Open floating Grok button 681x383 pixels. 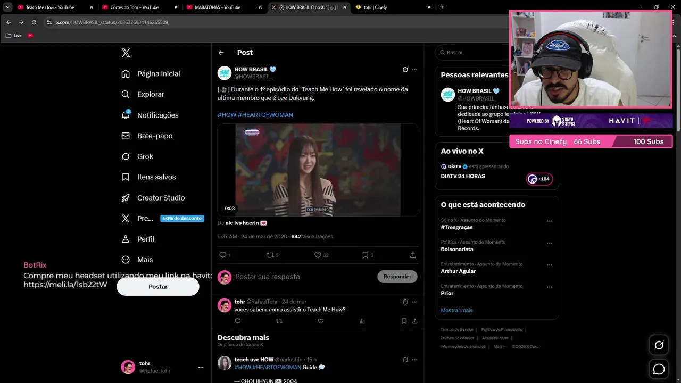coord(659,345)
